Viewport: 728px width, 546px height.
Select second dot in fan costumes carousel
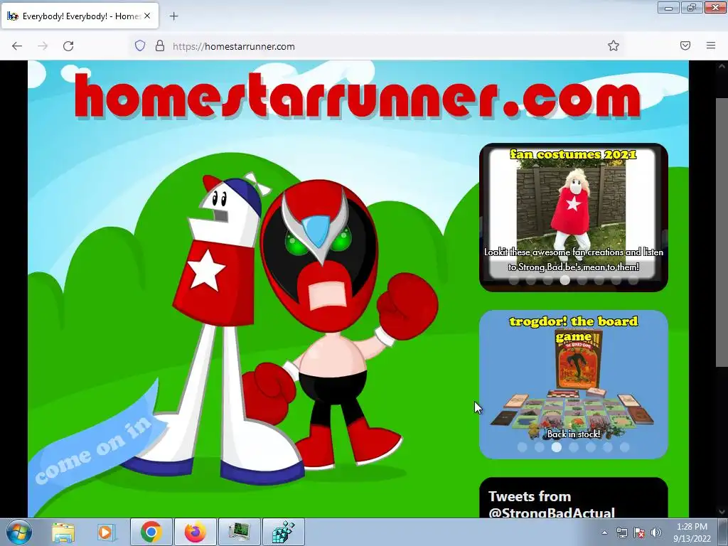[530, 280]
